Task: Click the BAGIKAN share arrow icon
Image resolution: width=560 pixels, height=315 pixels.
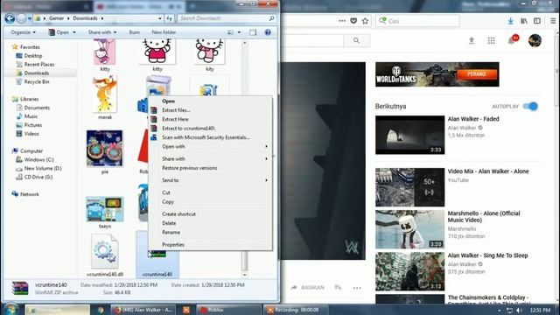Action: click(x=294, y=288)
